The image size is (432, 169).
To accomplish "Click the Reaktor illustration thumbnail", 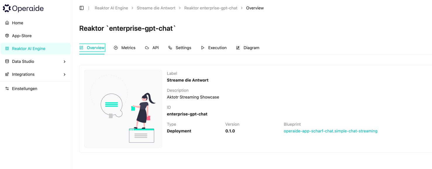I will [x=123, y=109].
